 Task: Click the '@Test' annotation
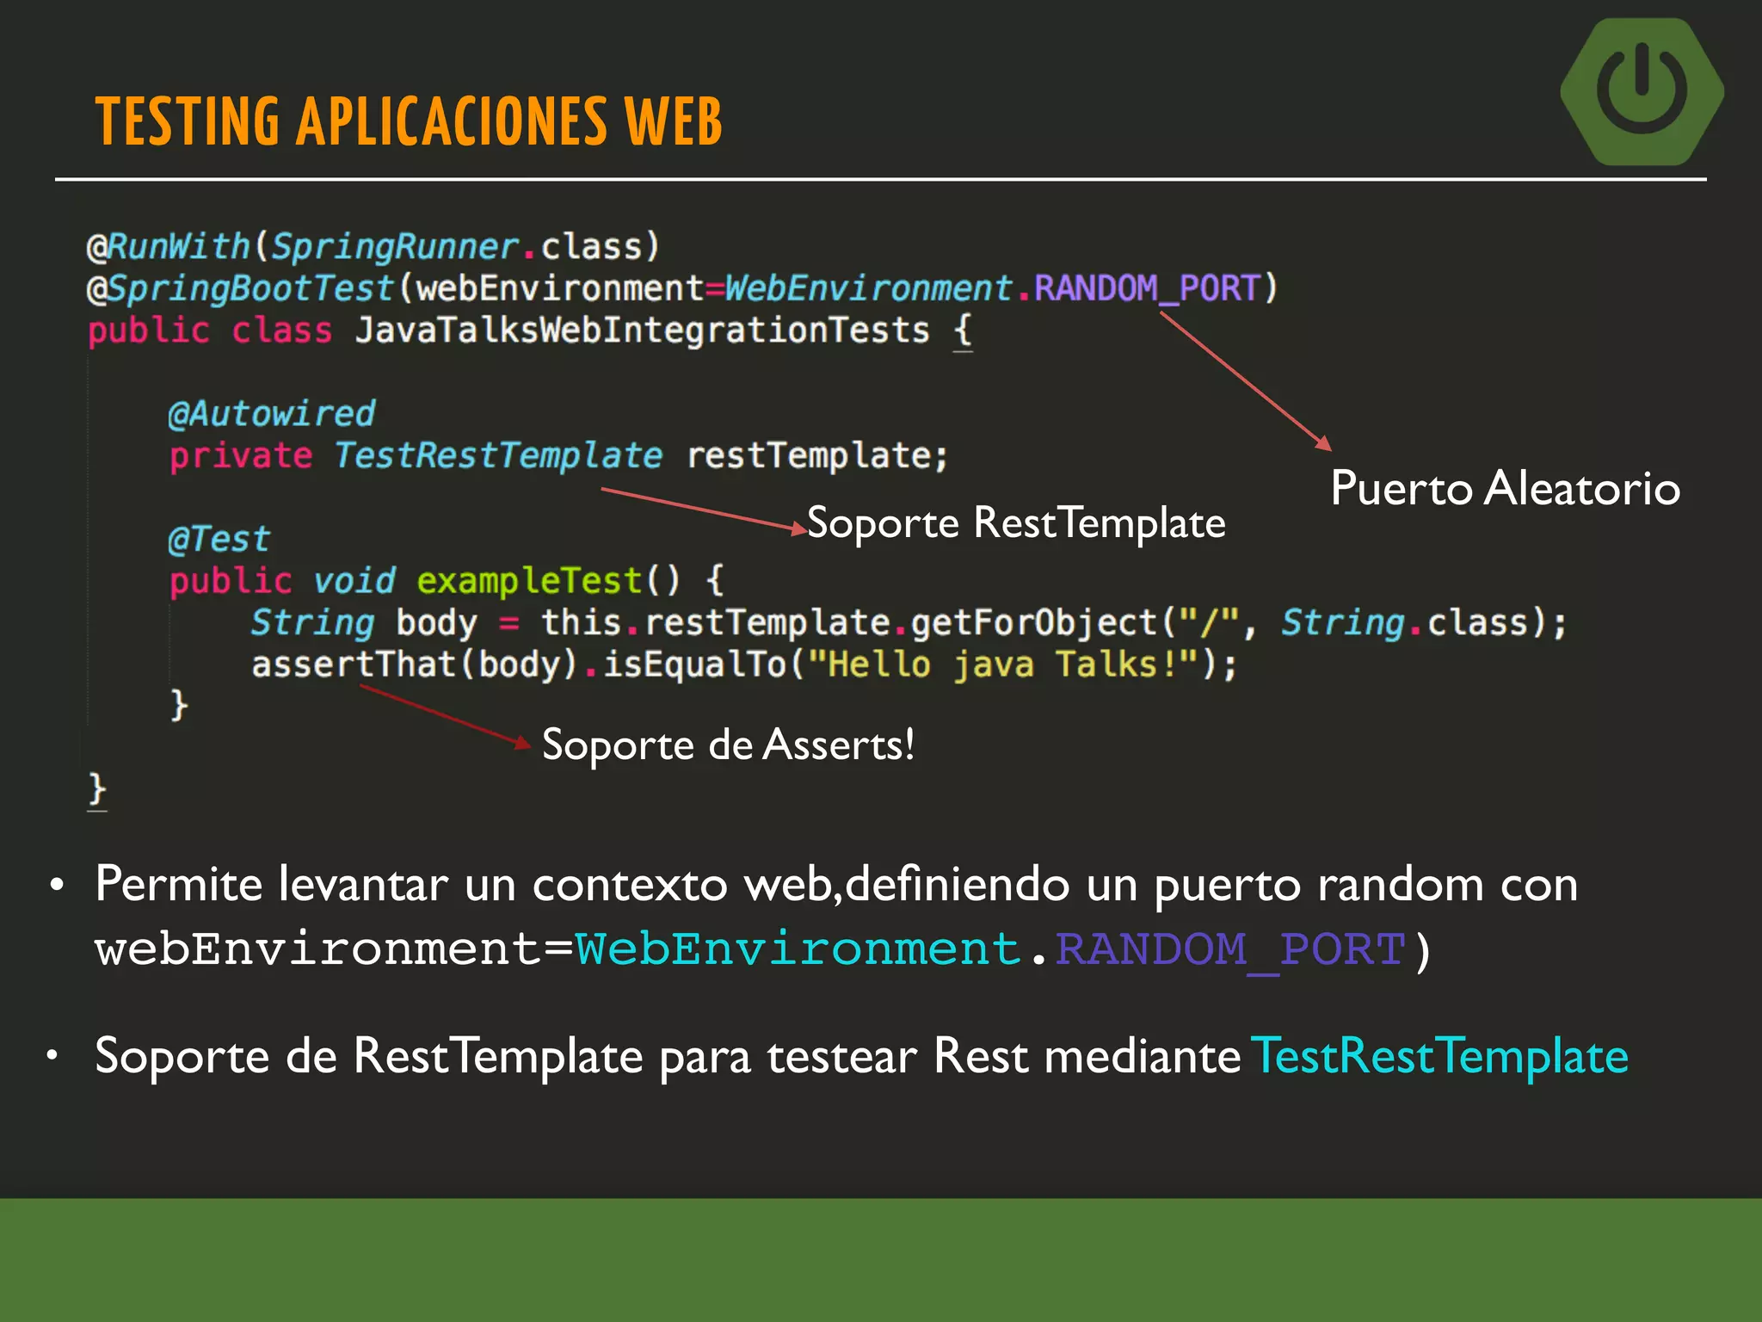[x=219, y=540]
